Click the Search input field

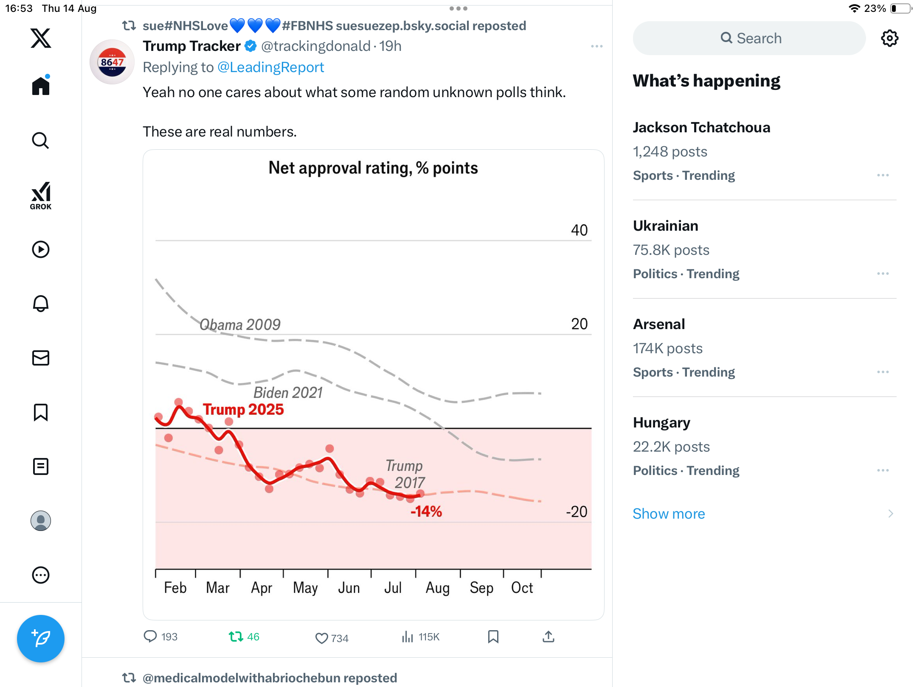click(749, 38)
